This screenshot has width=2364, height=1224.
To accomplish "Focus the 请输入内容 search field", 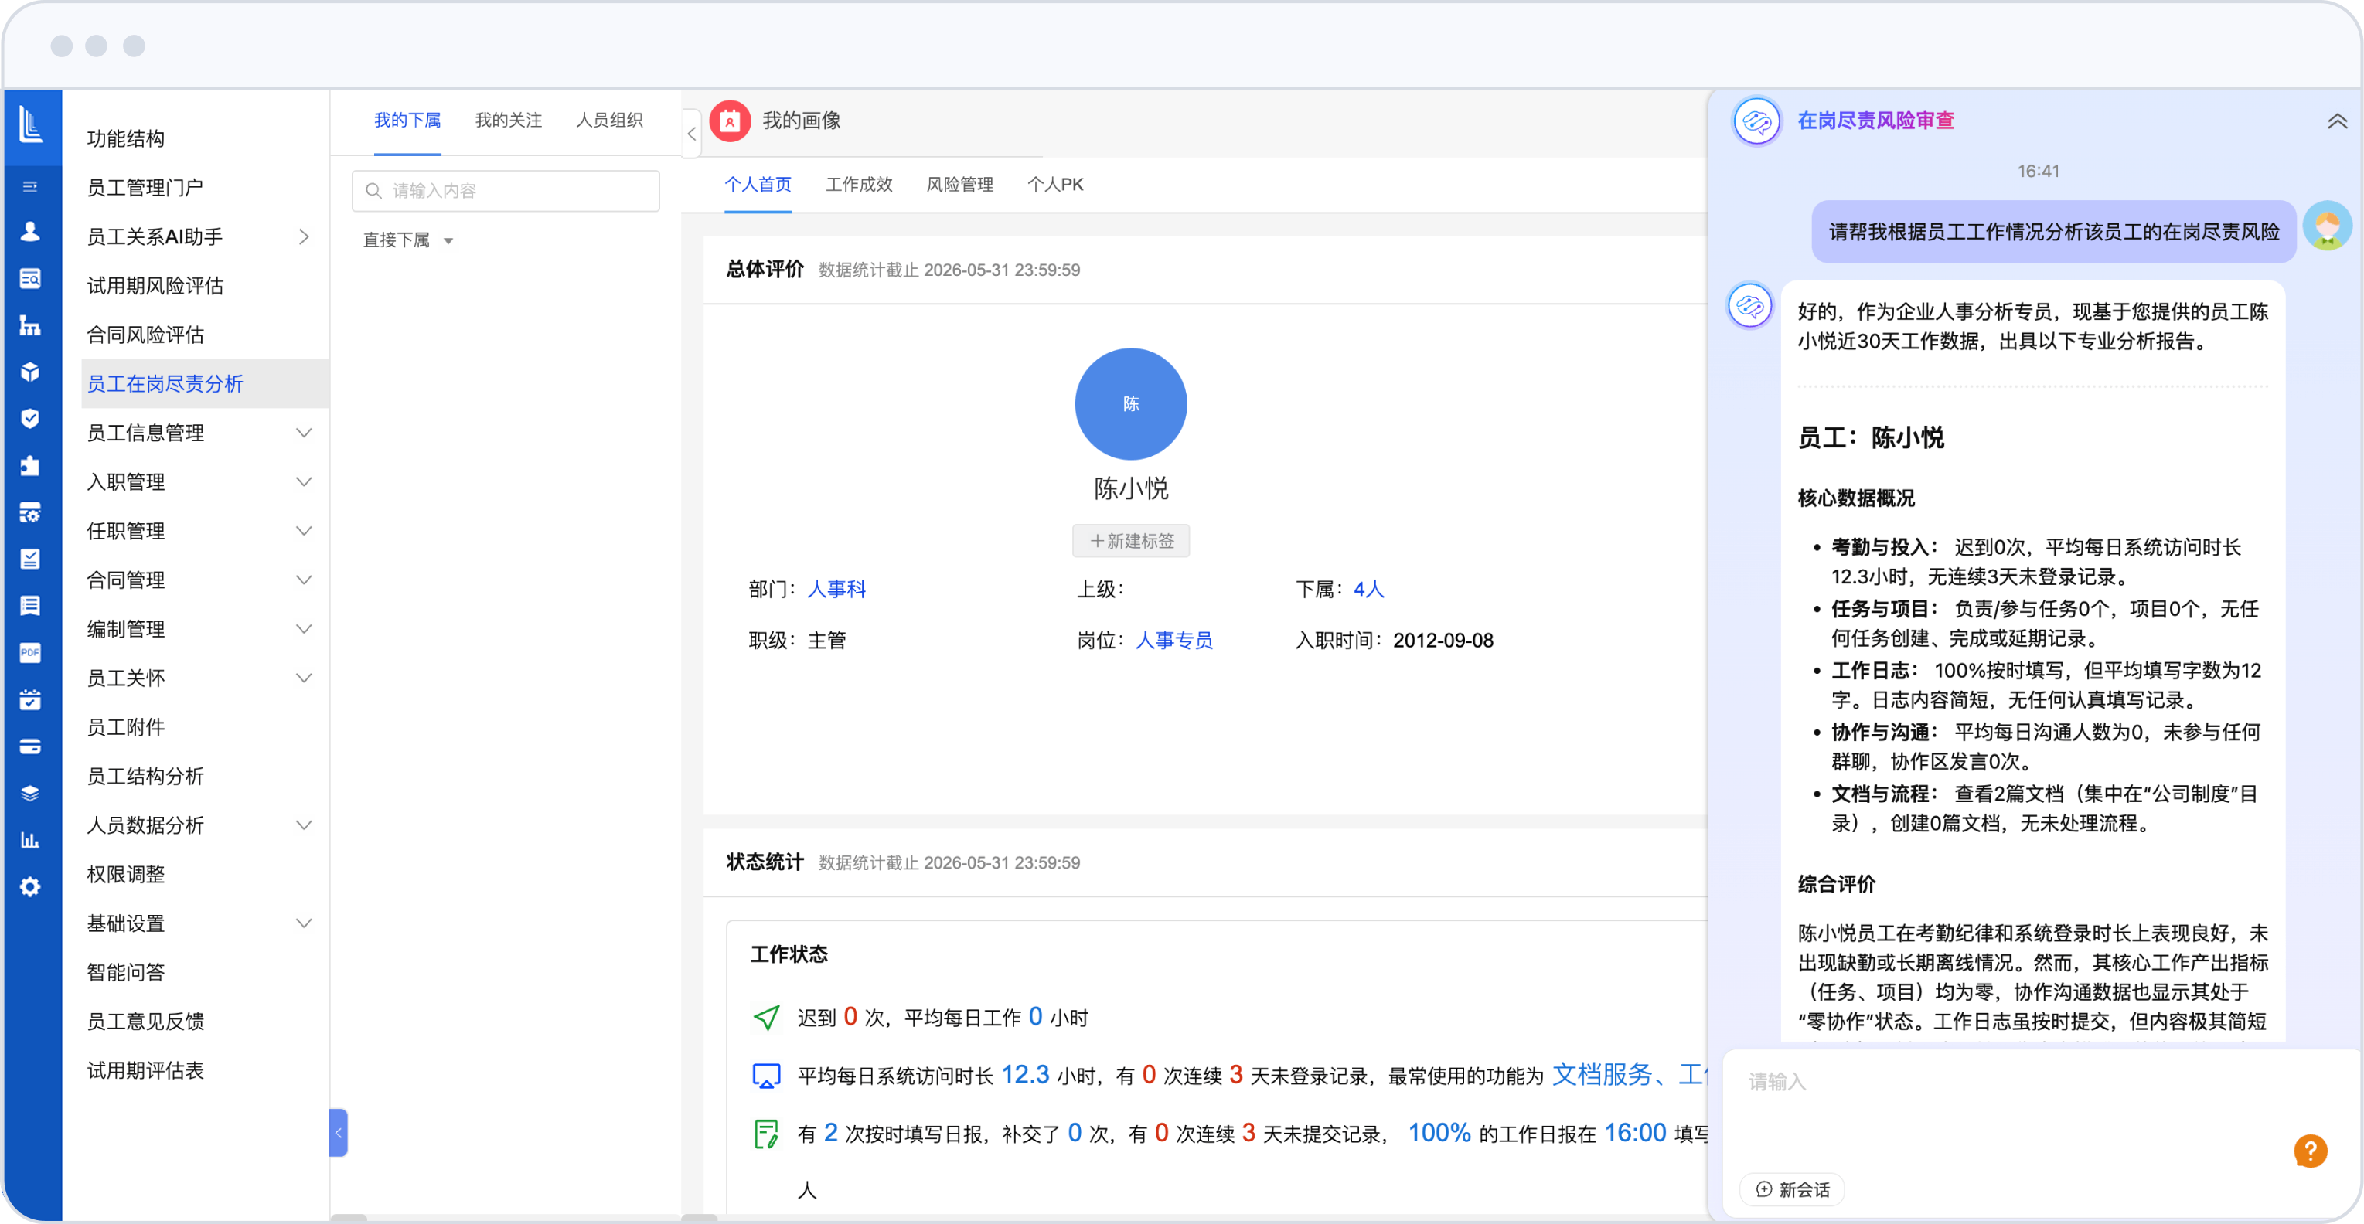I will 506,191.
